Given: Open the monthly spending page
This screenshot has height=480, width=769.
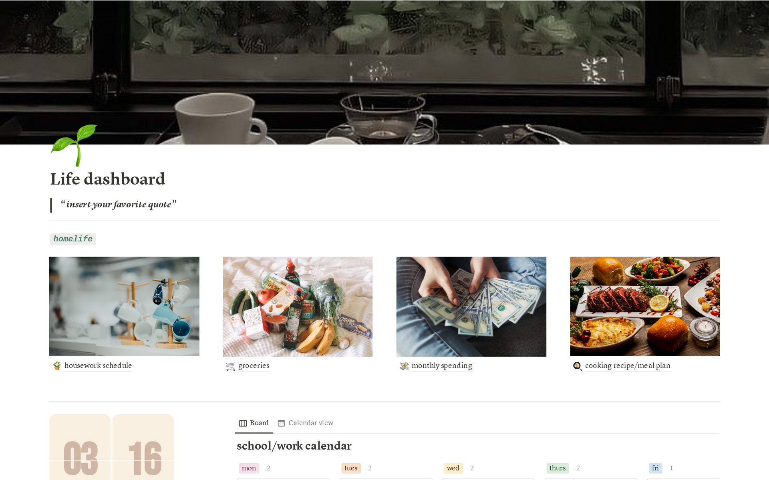Looking at the screenshot, I should [442, 366].
